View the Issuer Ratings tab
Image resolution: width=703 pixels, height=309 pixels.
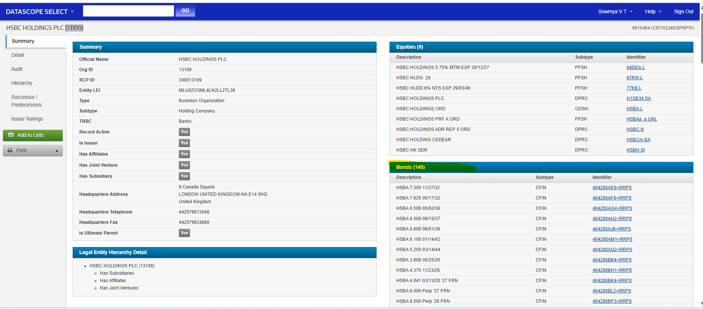(x=27, y=119)
